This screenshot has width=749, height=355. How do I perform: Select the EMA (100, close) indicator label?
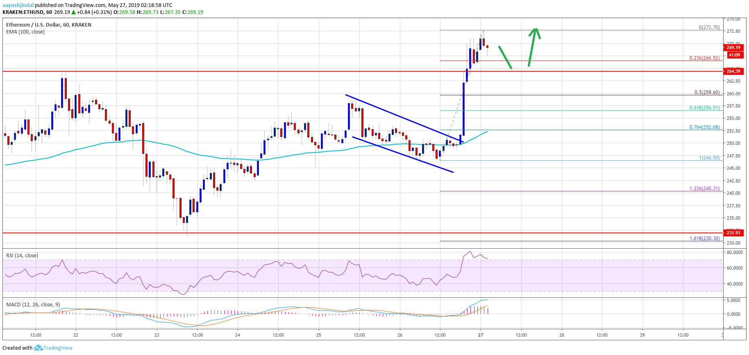click(25, 32)
